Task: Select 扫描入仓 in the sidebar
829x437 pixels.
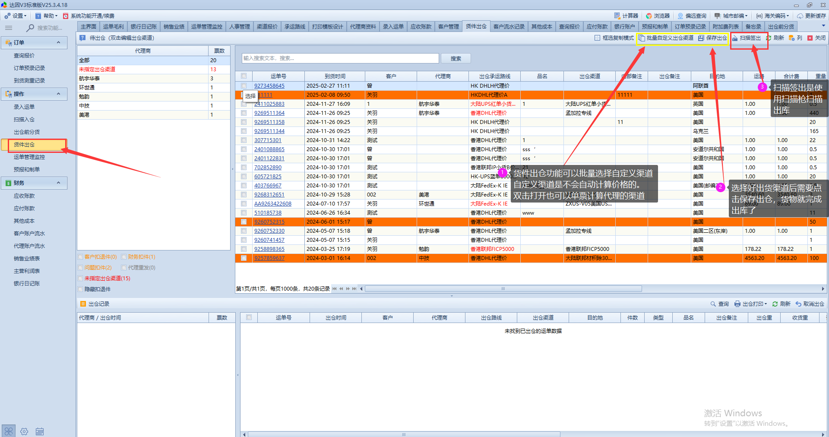Action: coord(24,120)
